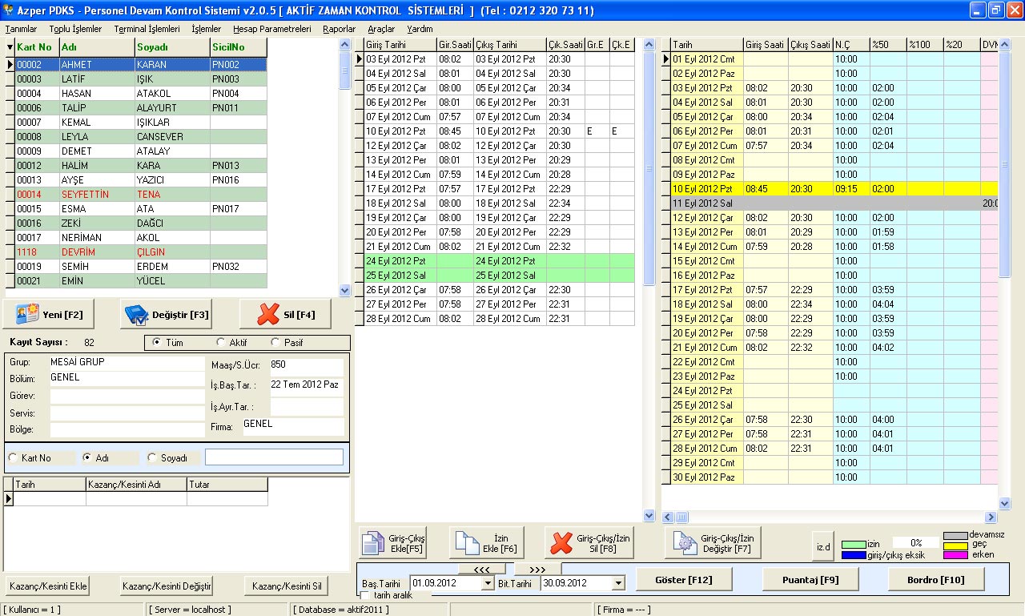Click the Yeni [F2] new personnel icon
This screenshot has width=1025, height=616.
[28, 313]
